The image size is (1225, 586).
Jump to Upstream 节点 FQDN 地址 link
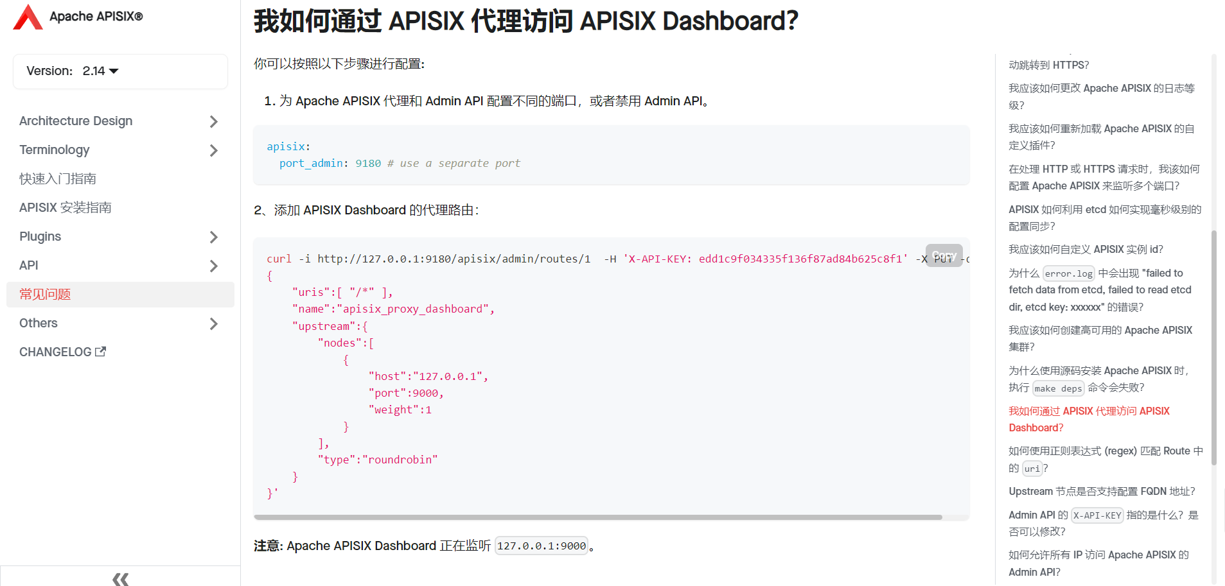click(1102, 491)
